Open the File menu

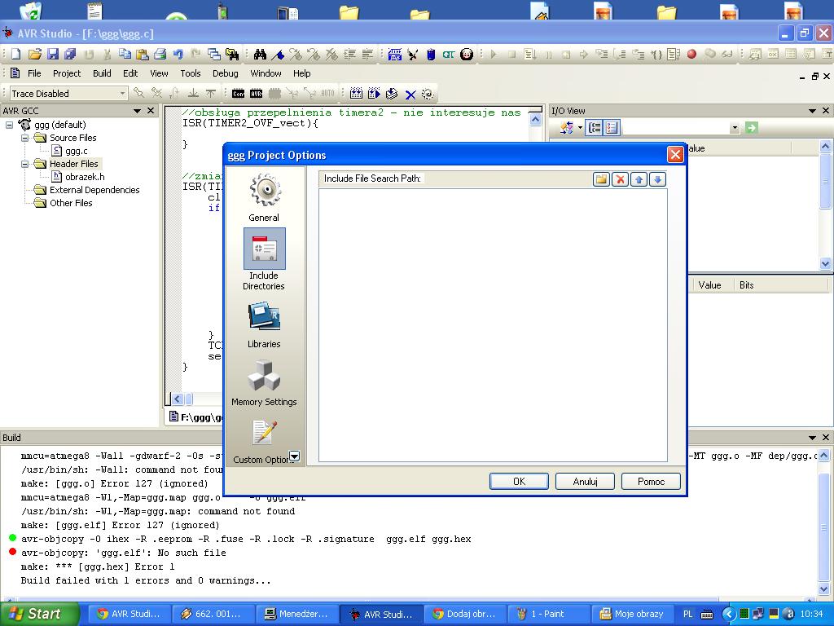coord(34,73)
